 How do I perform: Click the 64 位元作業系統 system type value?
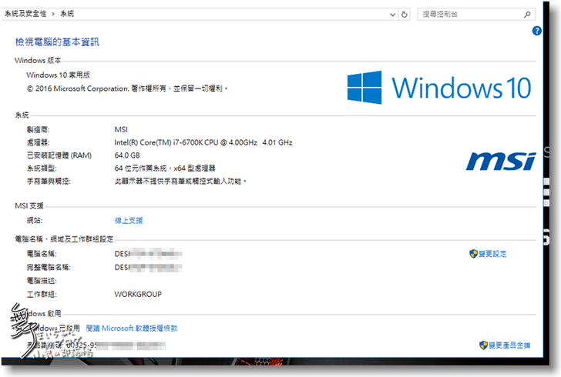[x=165, y=168]
